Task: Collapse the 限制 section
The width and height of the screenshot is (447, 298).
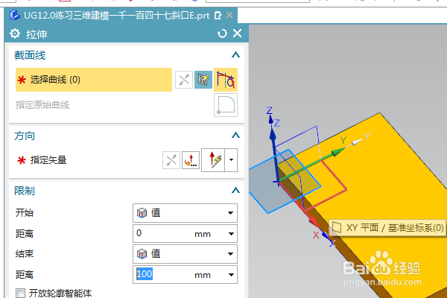Action: (x=235, y=190)
